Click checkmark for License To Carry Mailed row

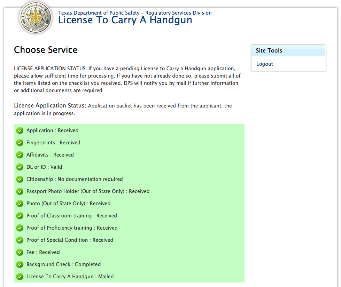click(20, 277)
